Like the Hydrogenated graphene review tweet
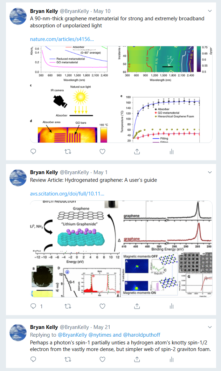This screenshot has width=221, height=371. (103, 306)
